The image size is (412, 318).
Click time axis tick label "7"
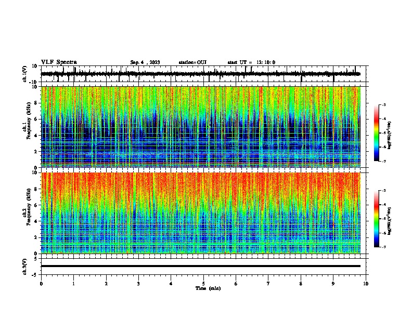268,284
